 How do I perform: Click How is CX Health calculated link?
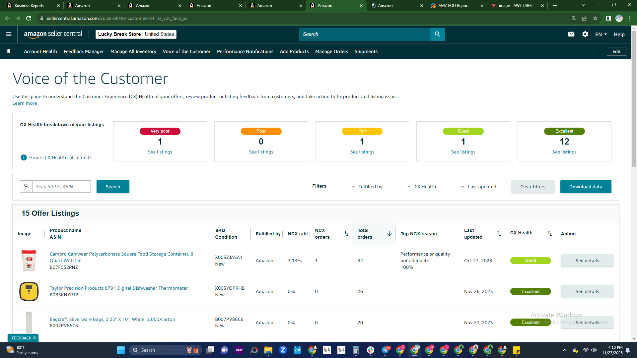pyautogui.click(x=60, y=157)
